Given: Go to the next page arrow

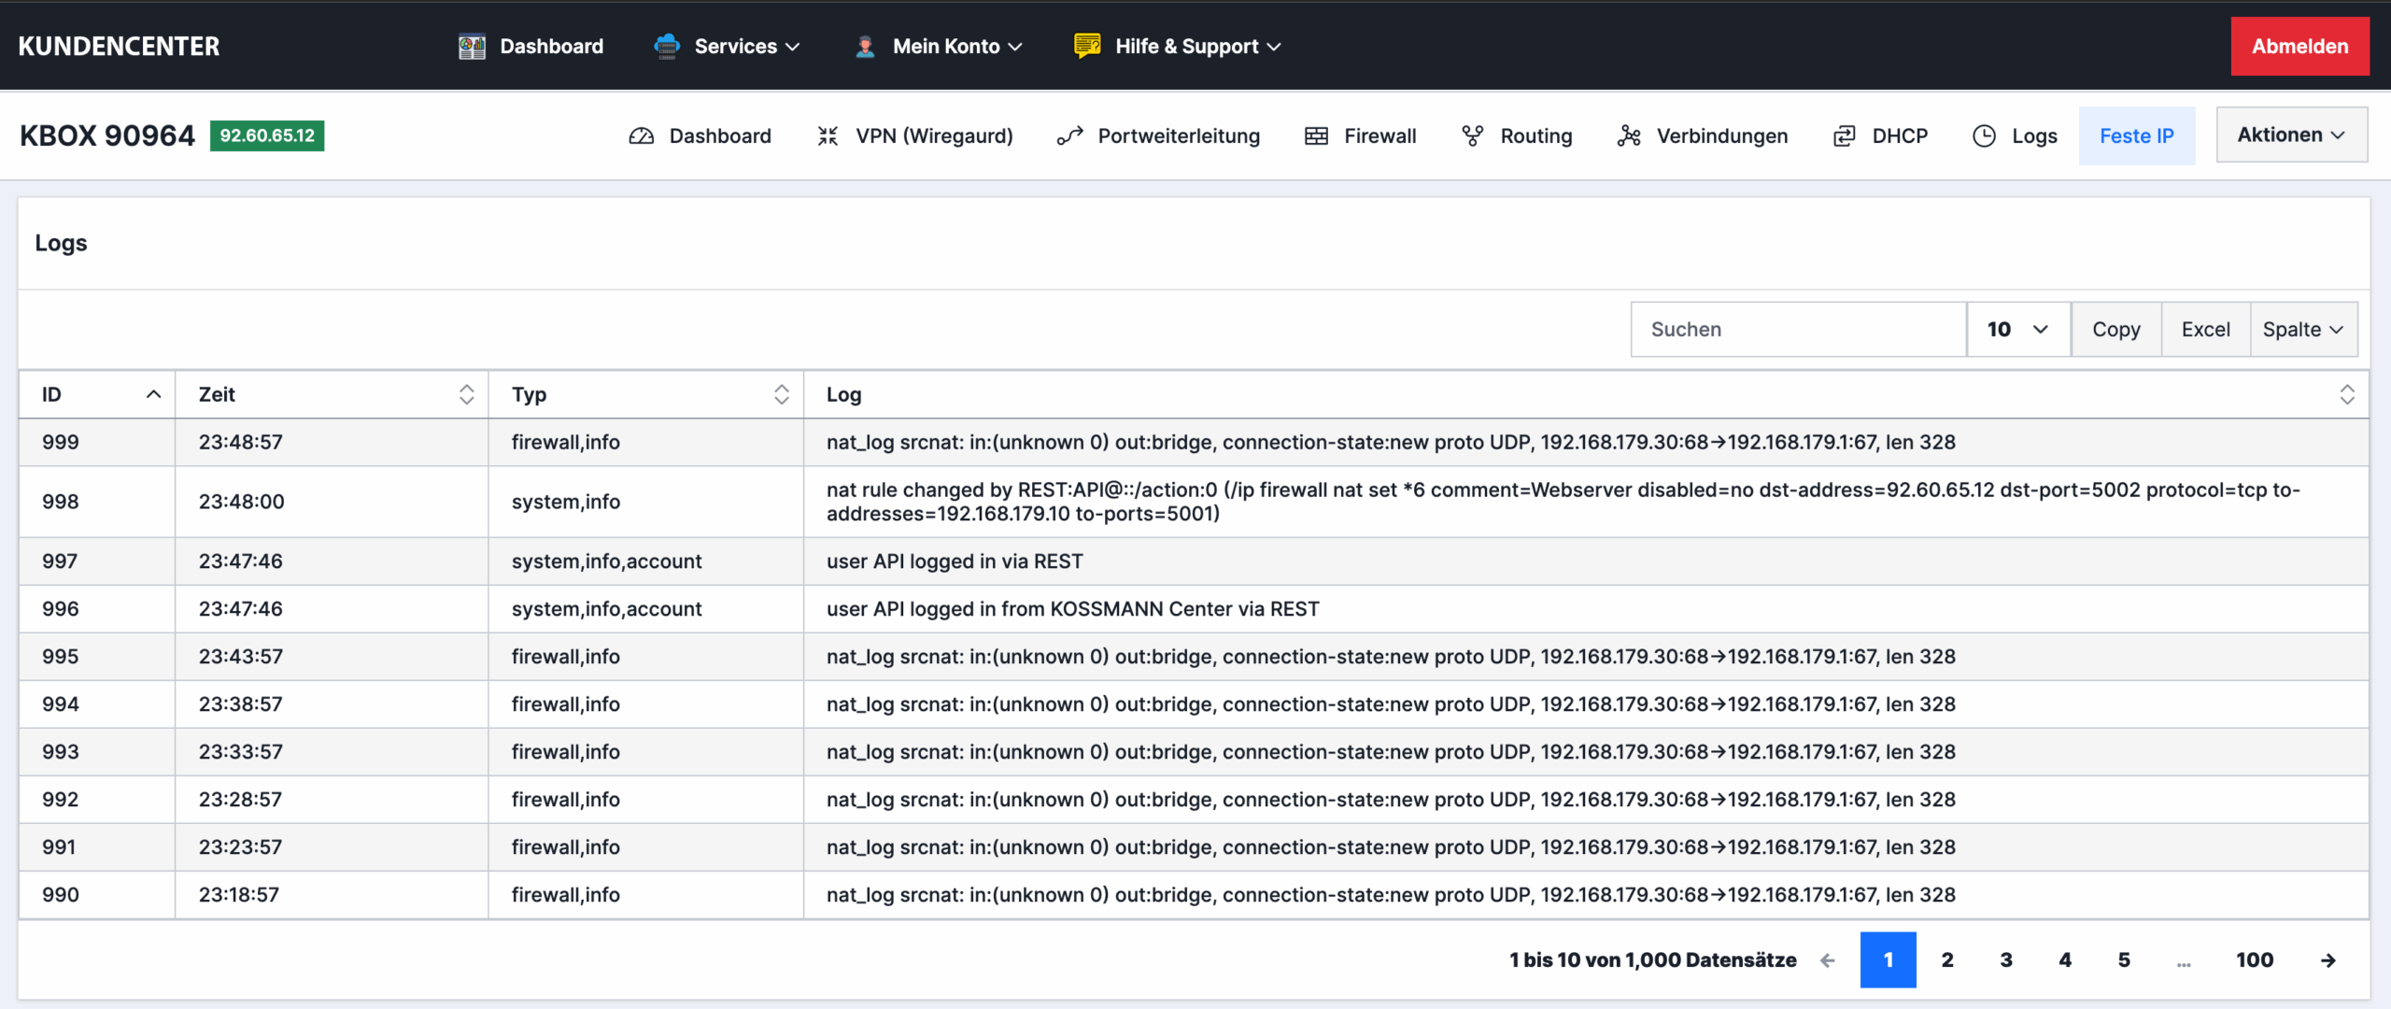Looking at the screenshot, I should click(x=2327, y=959).
